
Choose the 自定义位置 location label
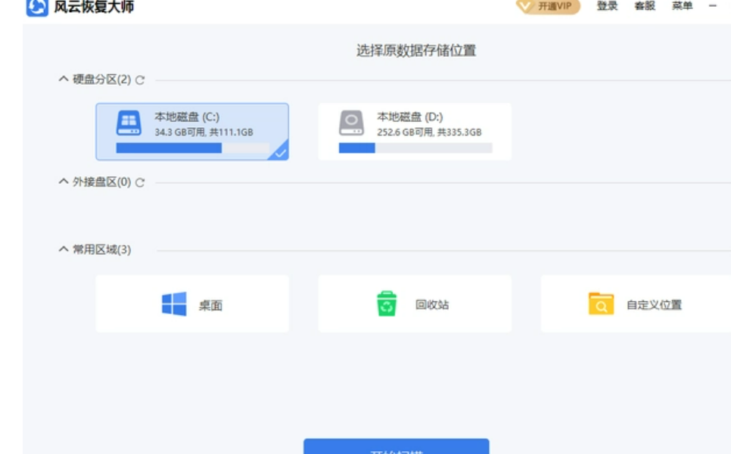654,305
